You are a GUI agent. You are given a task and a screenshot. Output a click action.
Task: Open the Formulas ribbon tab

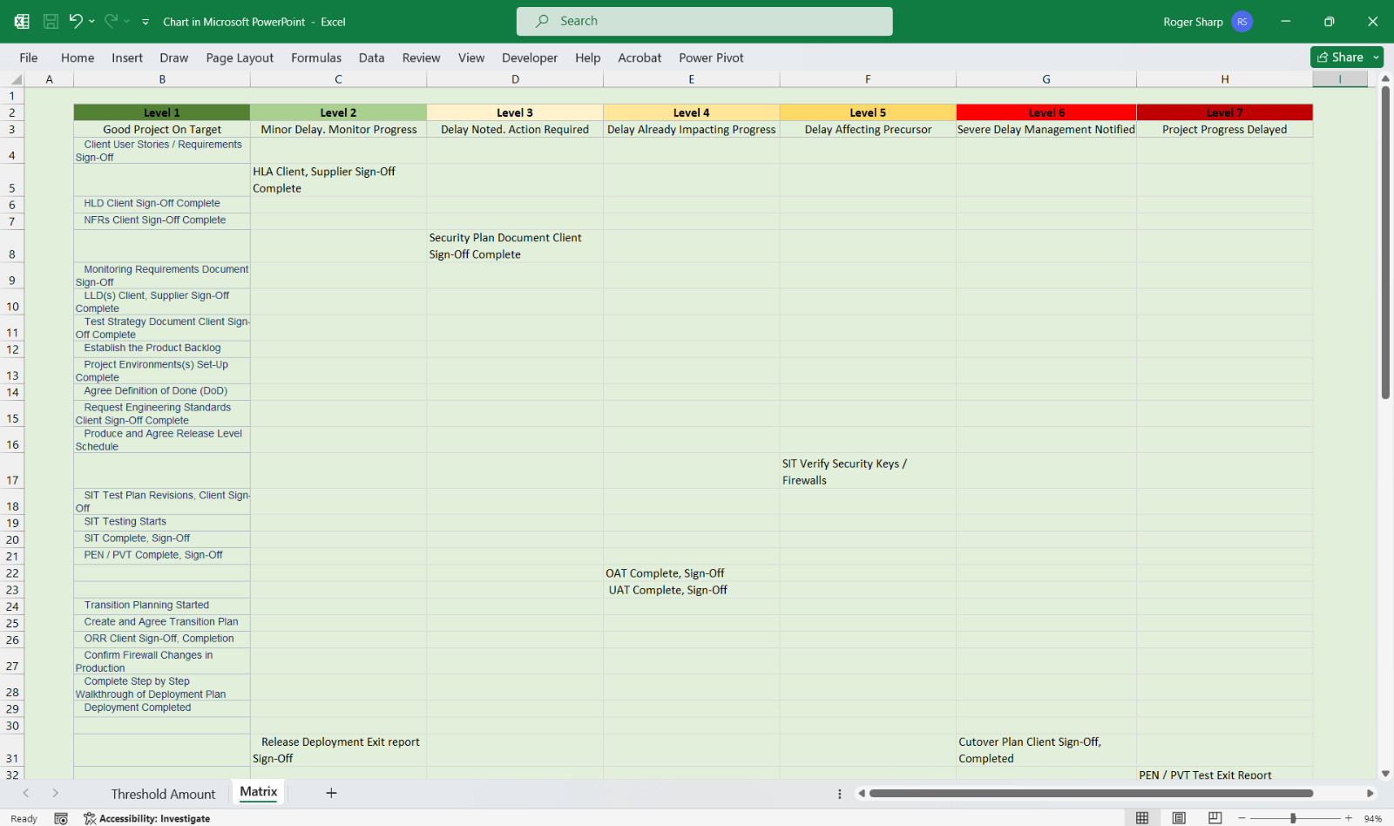pos(316,58)
